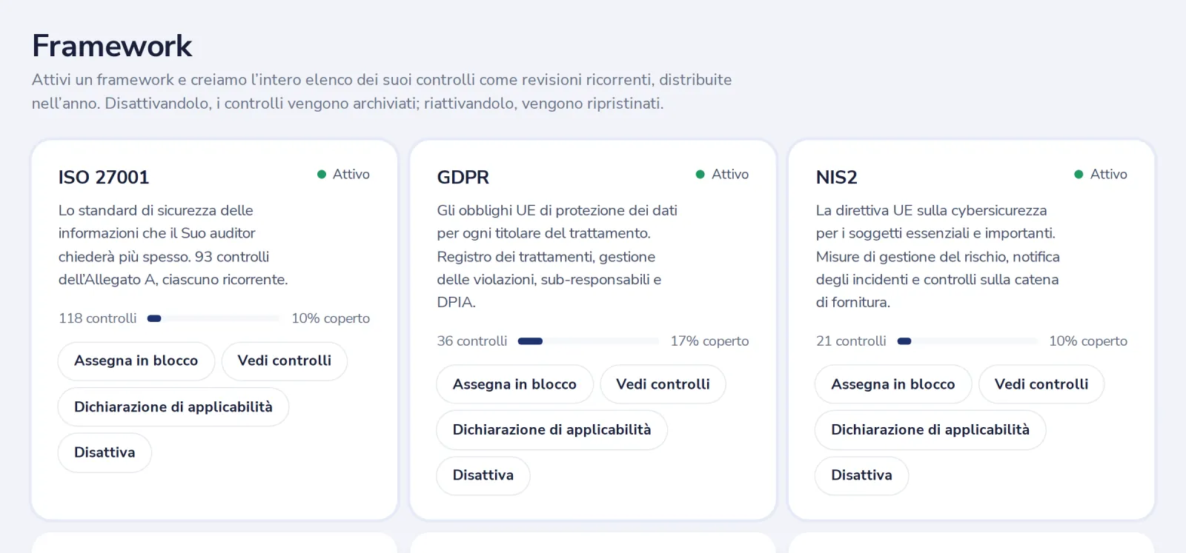1186x553 pixels.
Task: Open Dichiarazione di applicabilità for ISO 27001
Action: (173, 407)
